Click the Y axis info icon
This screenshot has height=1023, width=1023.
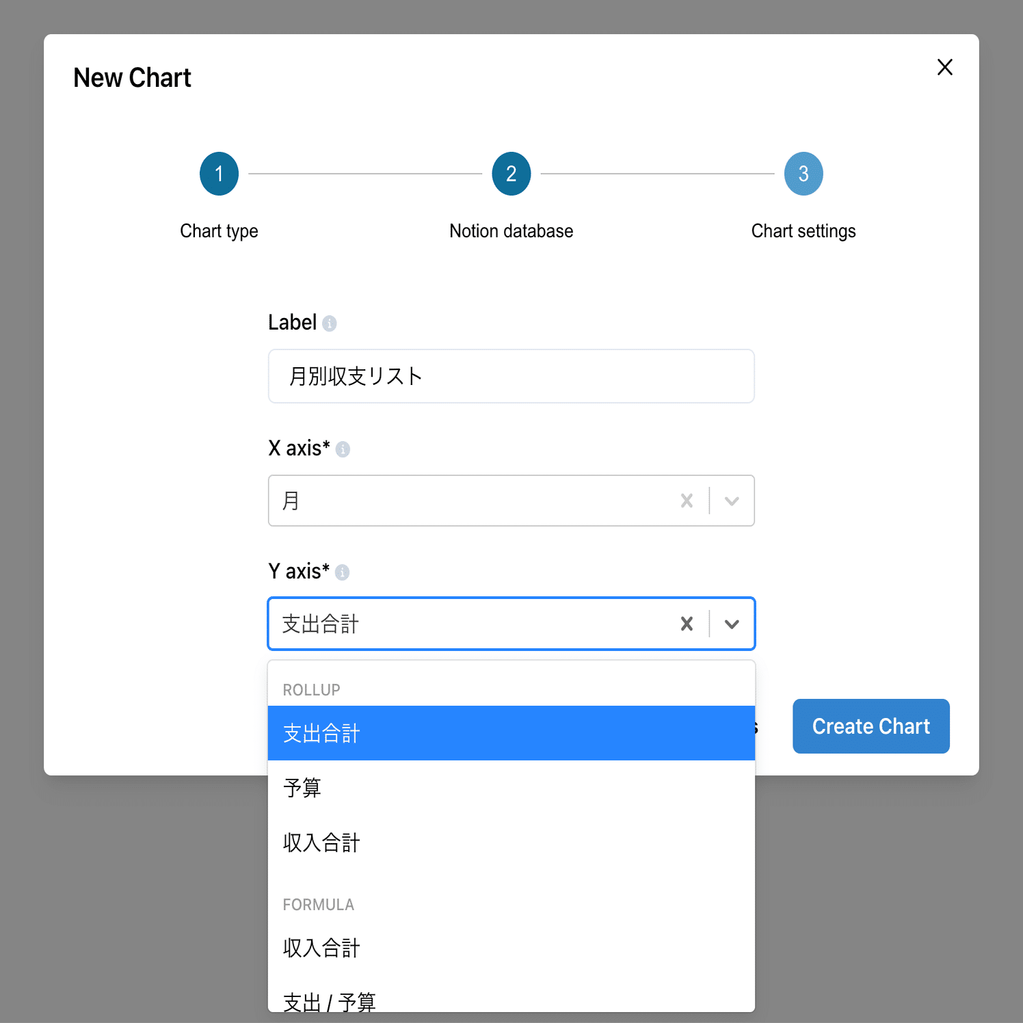coord(343,572)
